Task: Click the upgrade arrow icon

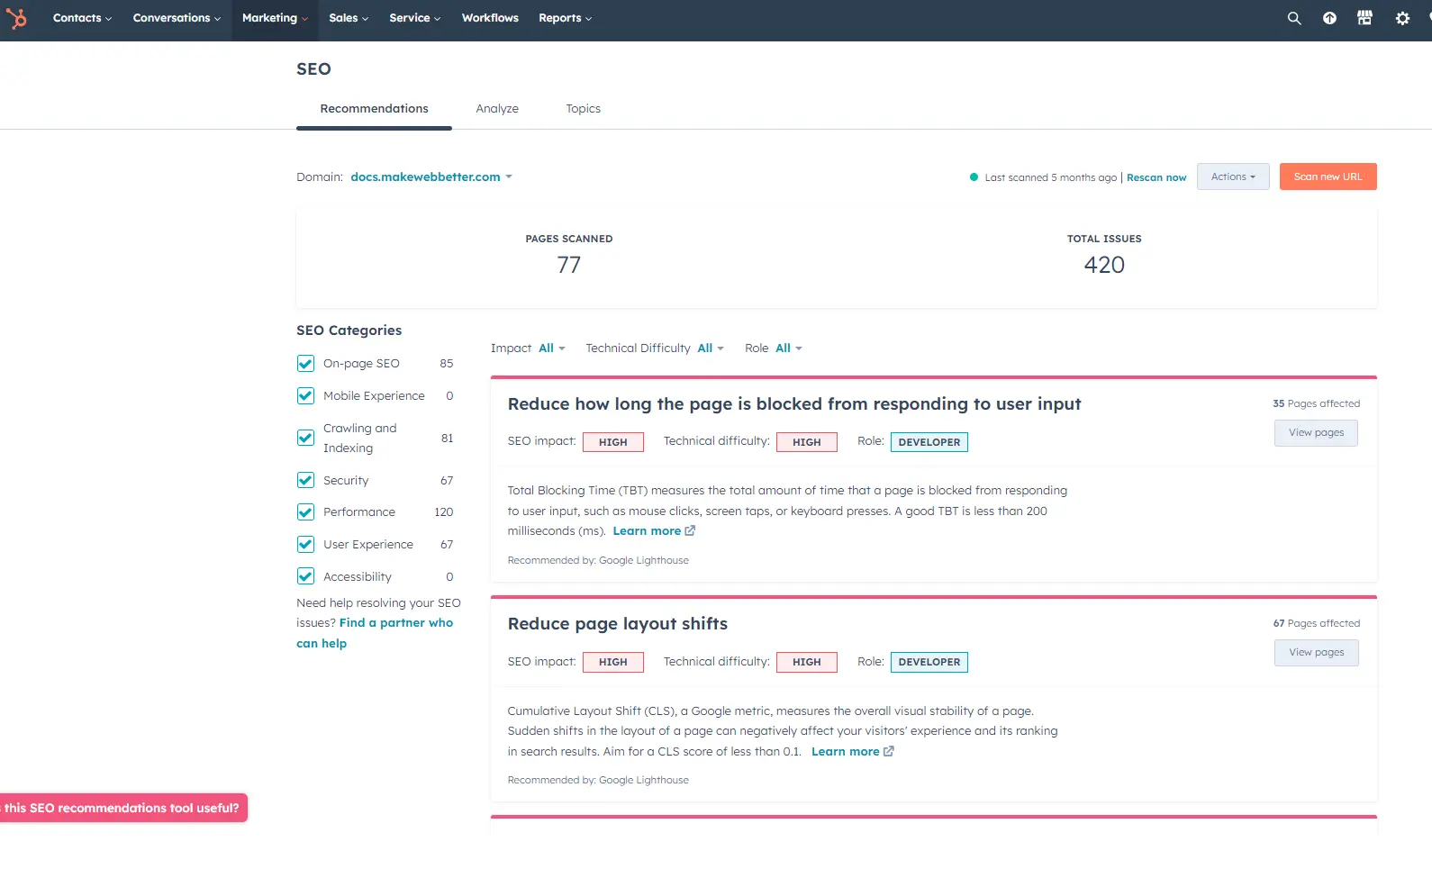Action: point(1329,18)
